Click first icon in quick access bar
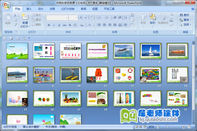 [5, 38]
